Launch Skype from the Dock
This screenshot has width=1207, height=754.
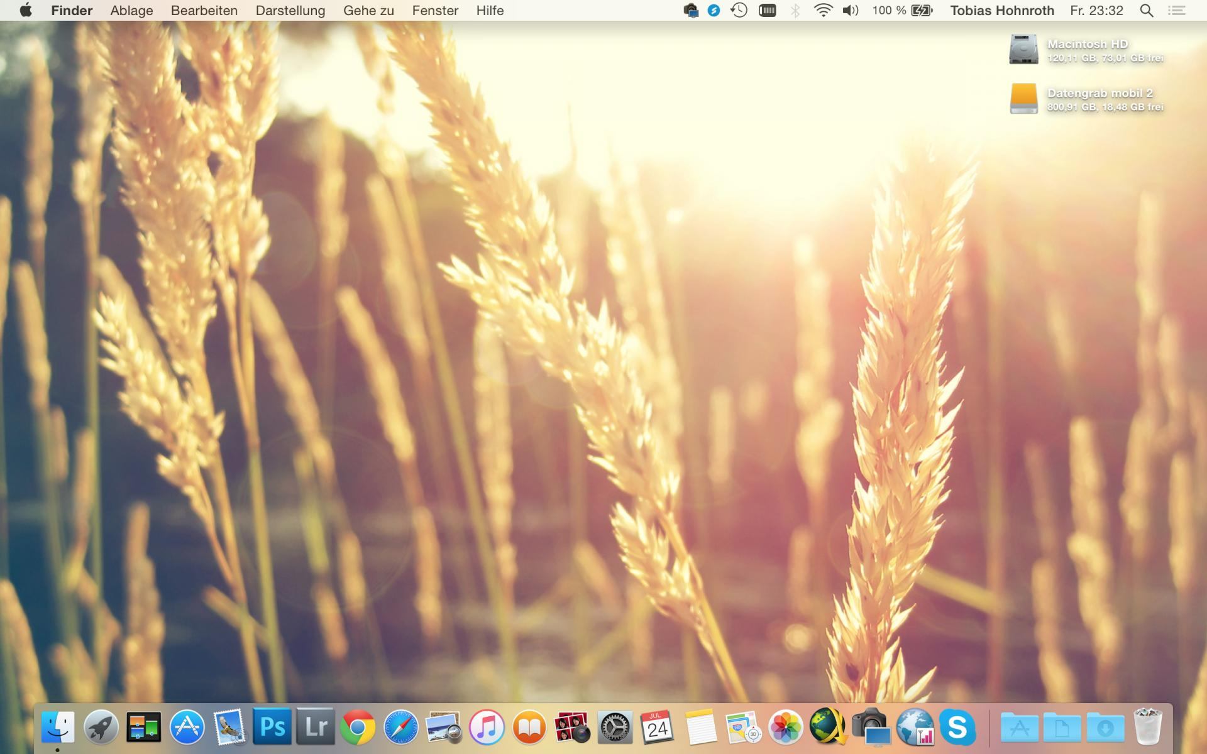957,728
